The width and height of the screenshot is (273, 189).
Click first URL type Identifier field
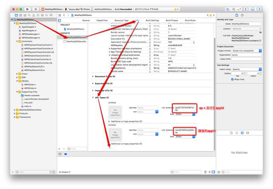pyautogui.click(x=148, y=108)
